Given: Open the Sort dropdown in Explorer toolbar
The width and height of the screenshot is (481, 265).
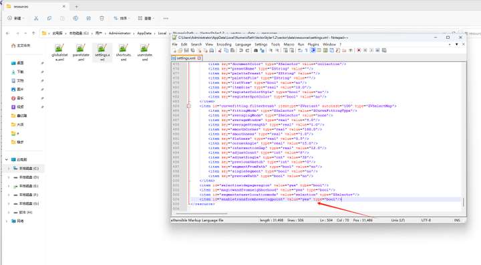Looking at the screenshot, I should pos(121,19).
